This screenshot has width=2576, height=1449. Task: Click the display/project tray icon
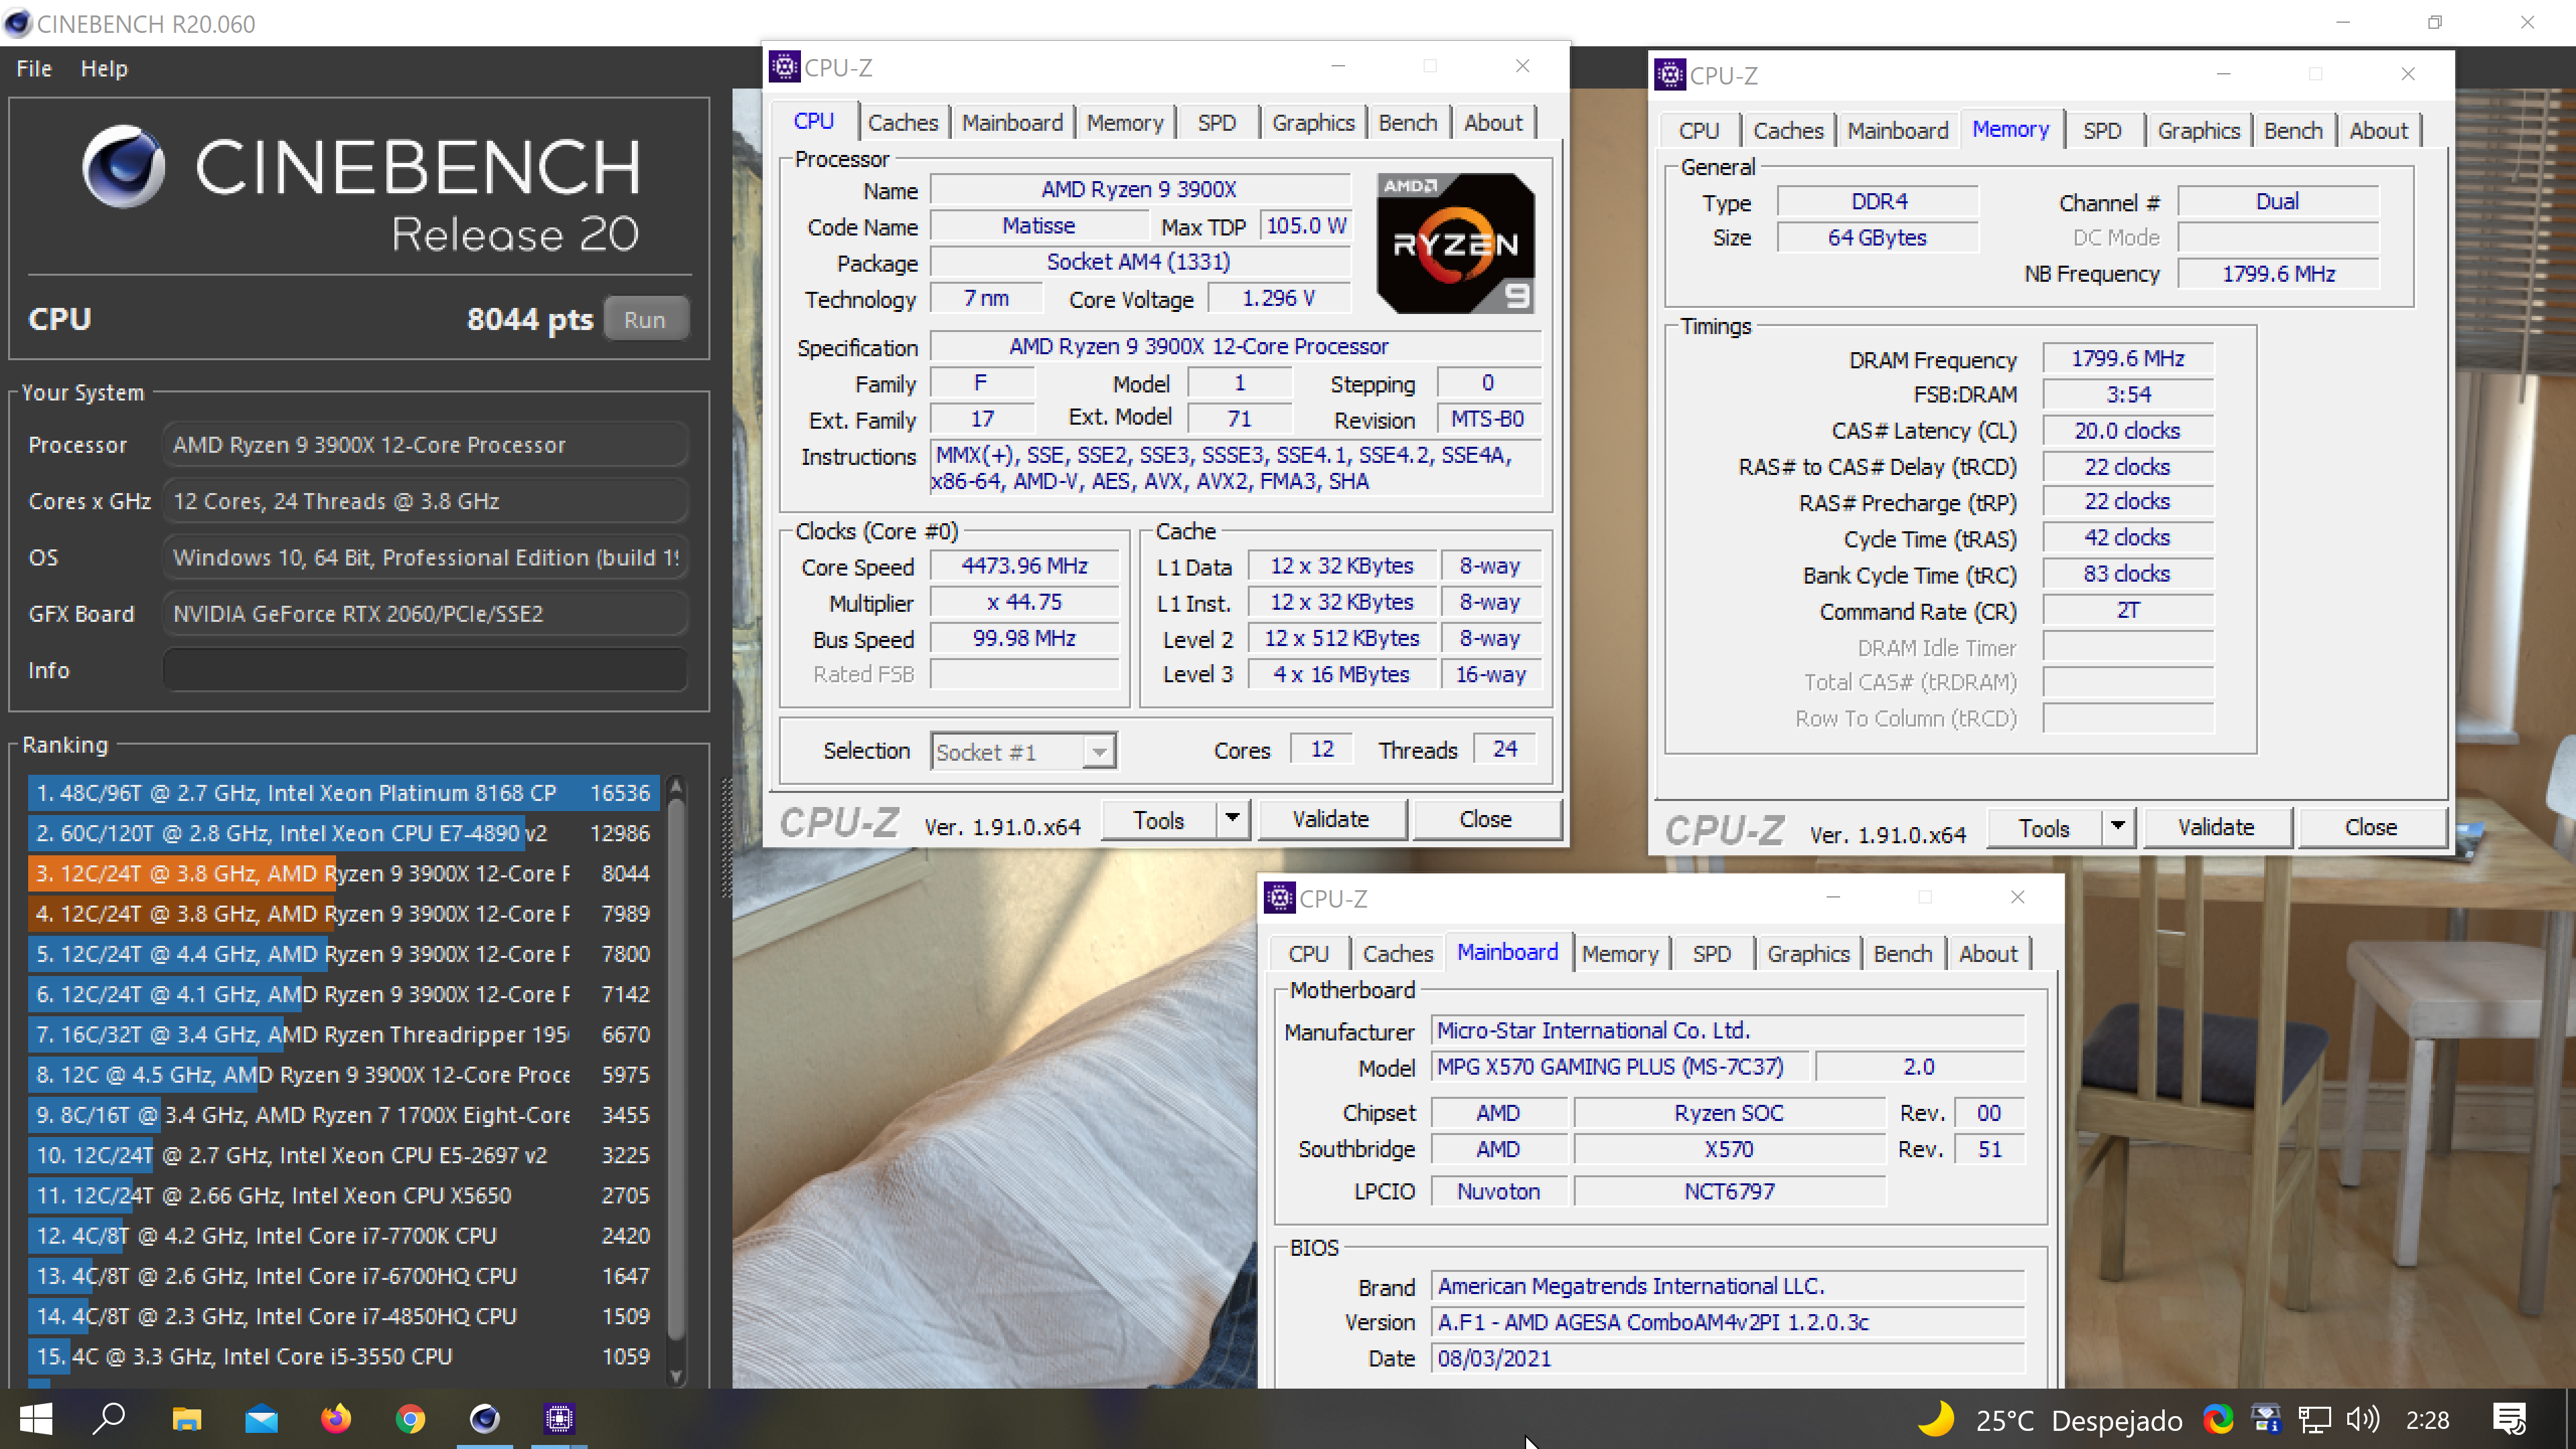tap(2265, 1419)
